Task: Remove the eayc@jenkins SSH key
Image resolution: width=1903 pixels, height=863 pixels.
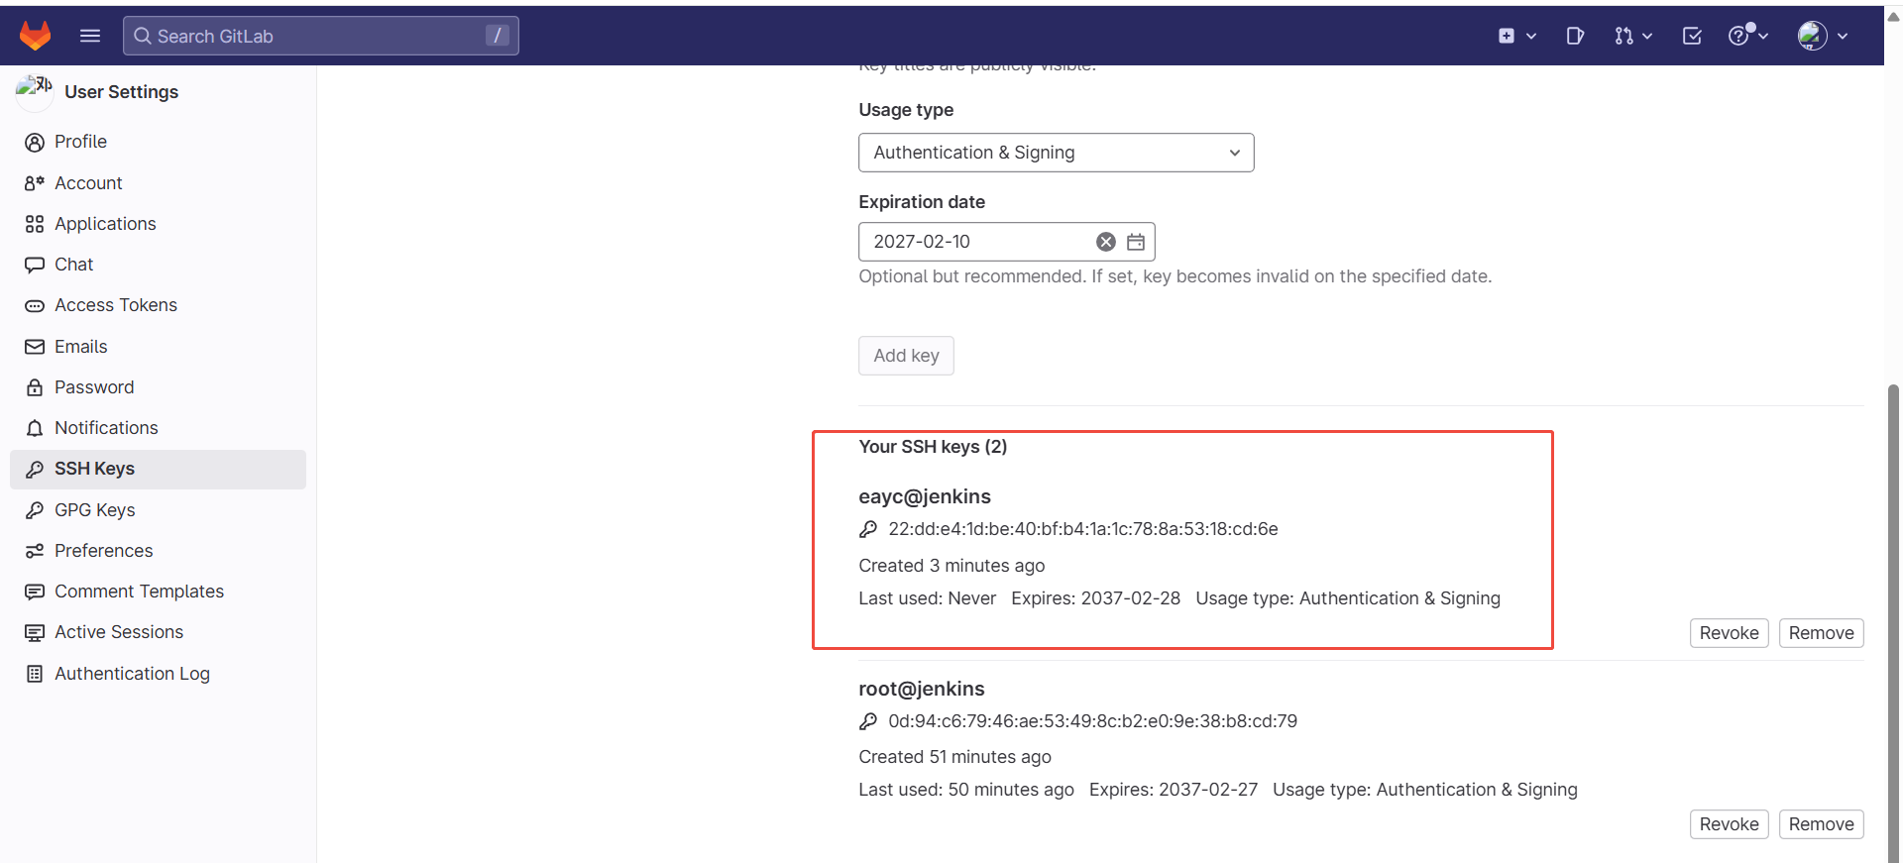Action: [x=1821, y=633]
